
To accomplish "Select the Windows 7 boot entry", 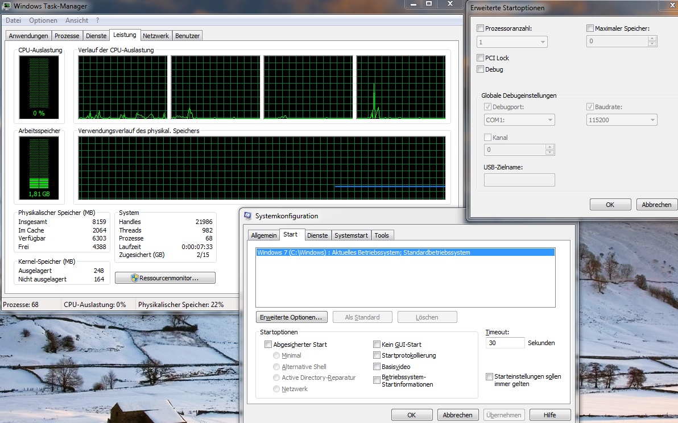I will pos(405,252).
